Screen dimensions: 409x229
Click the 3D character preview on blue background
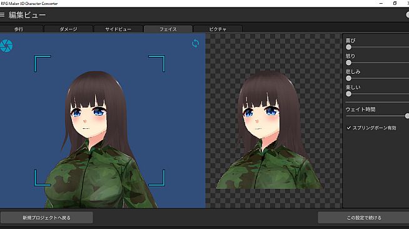pos(103,121)
